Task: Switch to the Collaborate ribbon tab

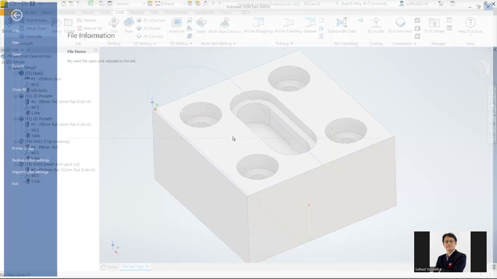Action: 204,12
